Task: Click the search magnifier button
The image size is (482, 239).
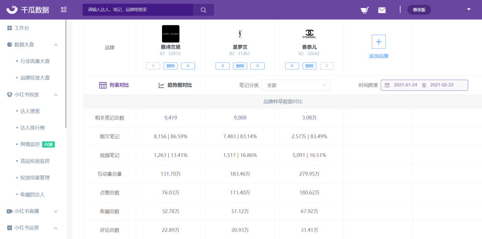Action: point(204,10)
